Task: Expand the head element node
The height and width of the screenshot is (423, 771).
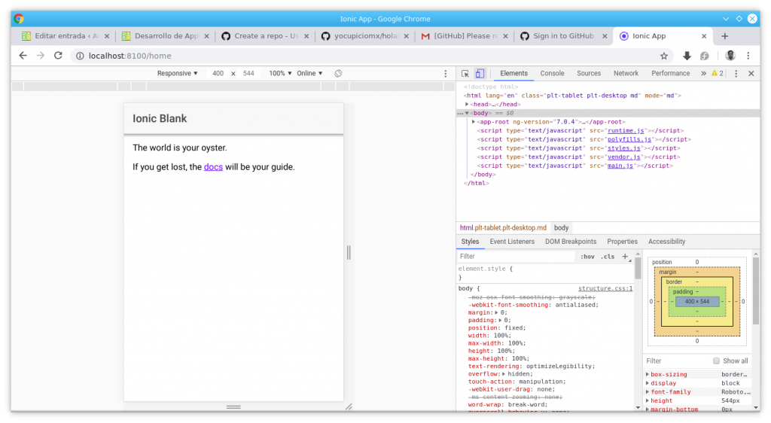Action: point(467,104)
